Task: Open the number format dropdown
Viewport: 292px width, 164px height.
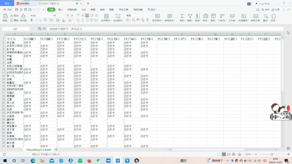Action: coord(148,15)
